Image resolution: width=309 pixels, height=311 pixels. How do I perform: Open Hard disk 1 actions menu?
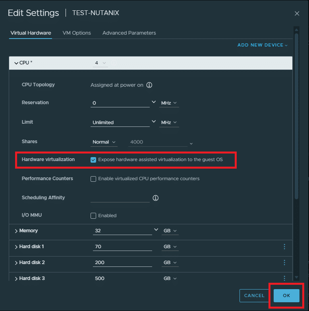[284, 247]
